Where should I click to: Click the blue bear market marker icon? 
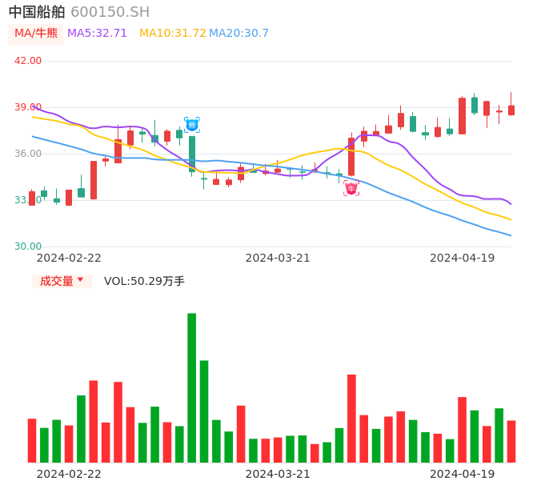point(192,125)
